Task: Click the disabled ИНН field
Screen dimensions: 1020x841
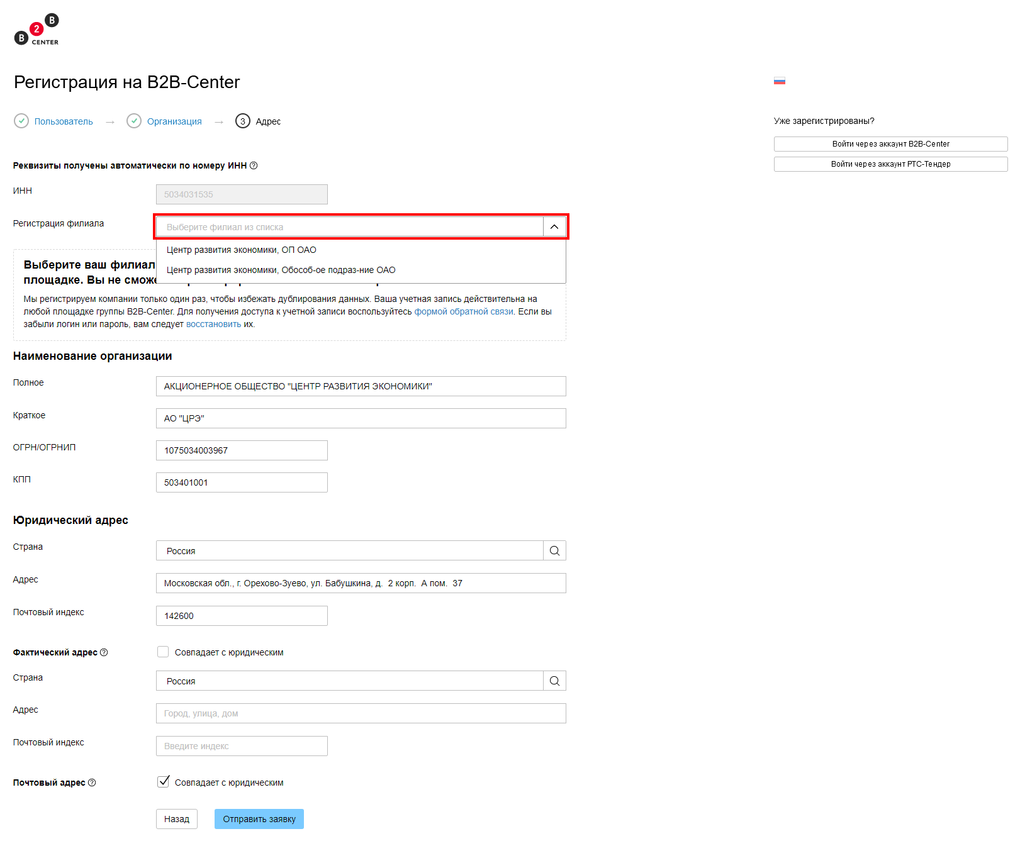Action: point(242,194)
